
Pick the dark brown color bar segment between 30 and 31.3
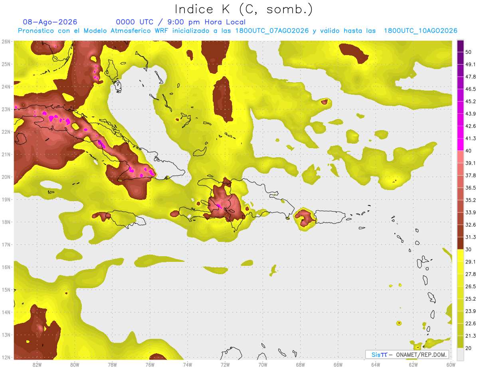pos(460,243)
